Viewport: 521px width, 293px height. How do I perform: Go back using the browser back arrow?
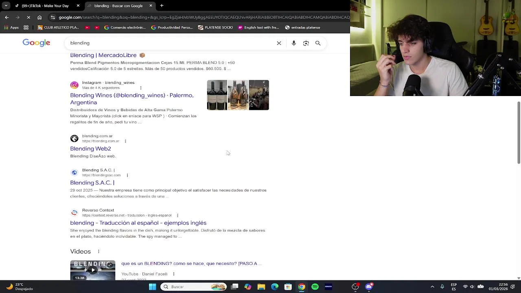click(7, 17)
